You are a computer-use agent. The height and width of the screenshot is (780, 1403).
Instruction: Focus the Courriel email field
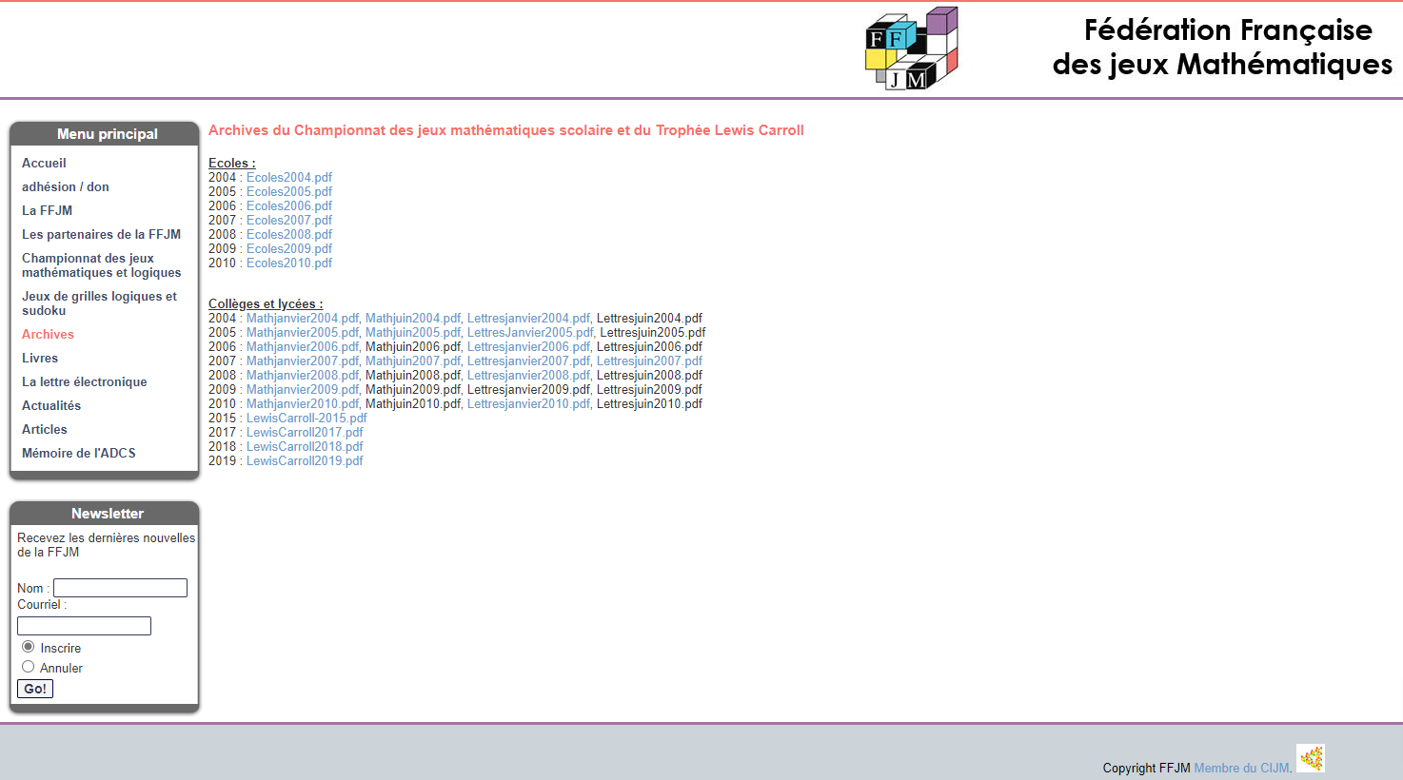coord(84,626)
